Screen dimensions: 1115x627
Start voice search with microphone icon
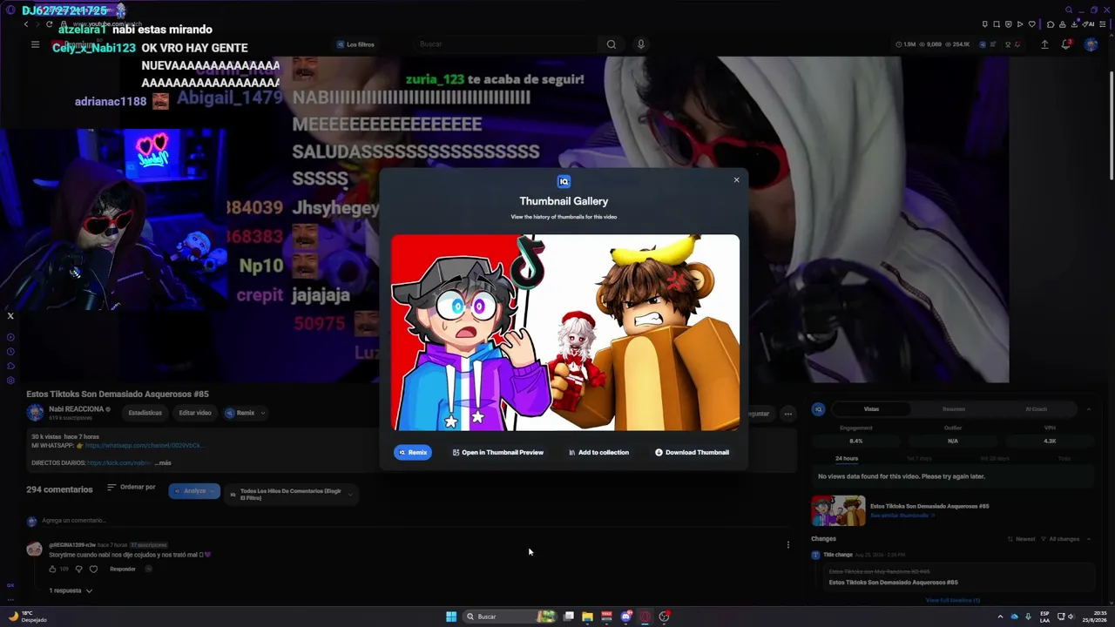pos(640,44)
